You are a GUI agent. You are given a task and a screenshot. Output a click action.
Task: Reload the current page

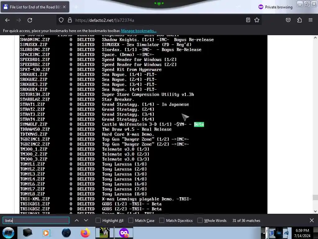[x=30, y=20]
